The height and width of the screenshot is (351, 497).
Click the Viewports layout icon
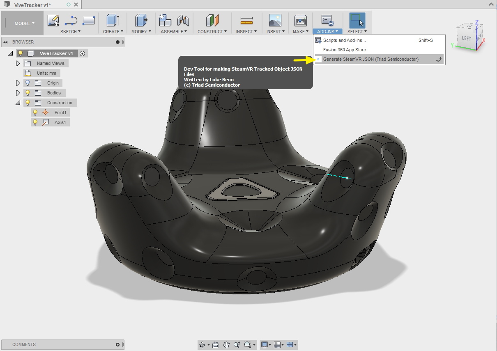pyautogui.click(x=290, y=344)
